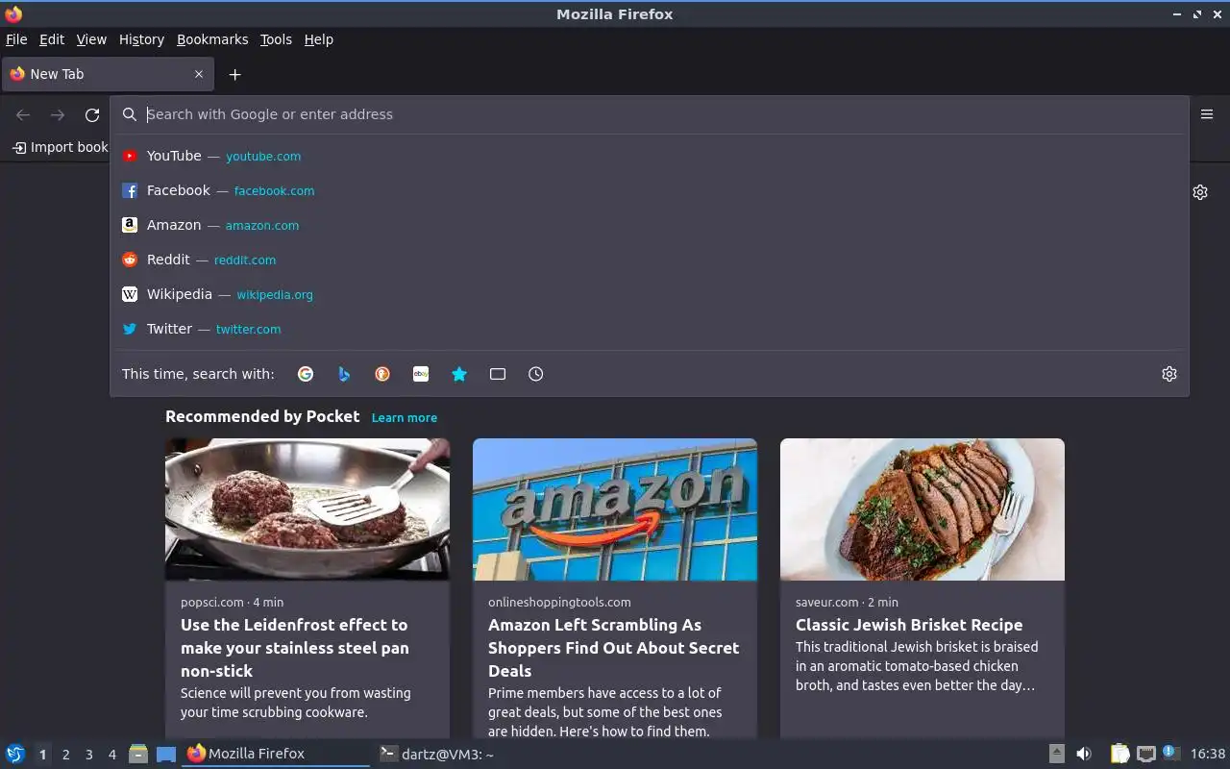Open the Edit menu

(52, 39)
